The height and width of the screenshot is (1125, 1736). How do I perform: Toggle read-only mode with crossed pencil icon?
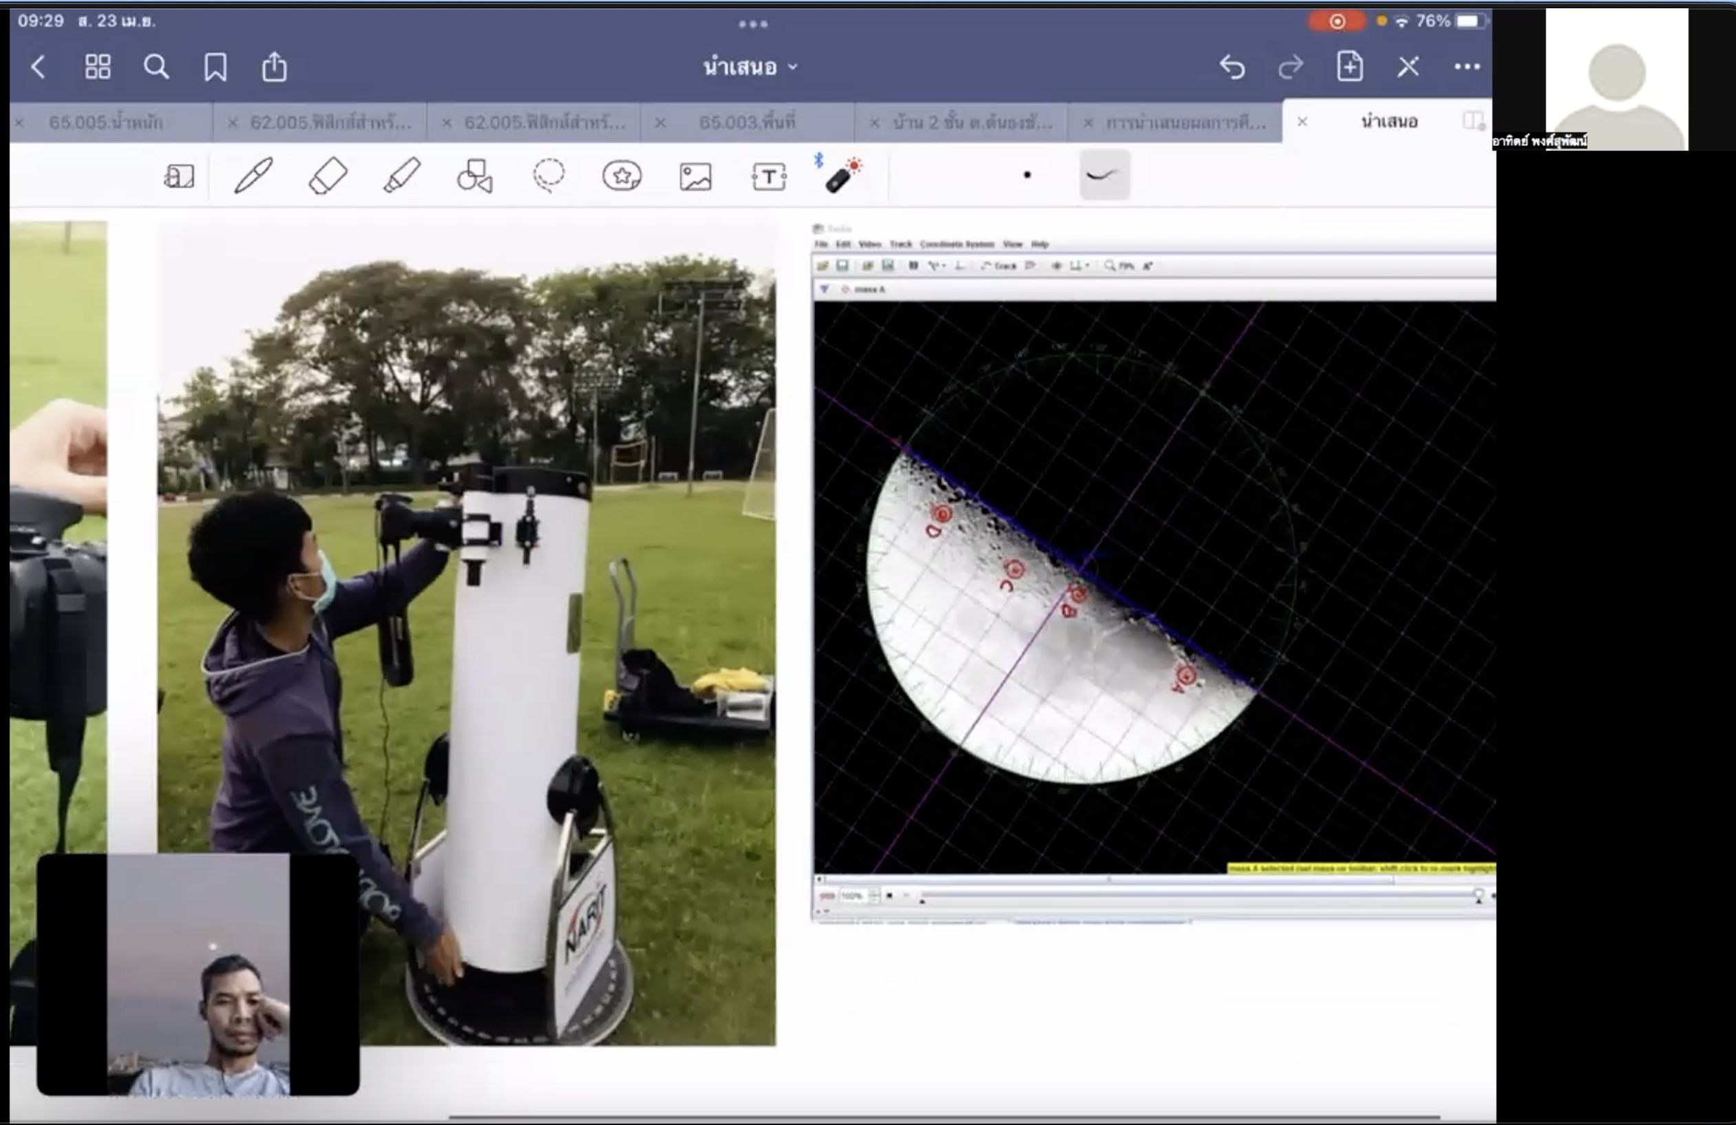tap(1408, 67)
